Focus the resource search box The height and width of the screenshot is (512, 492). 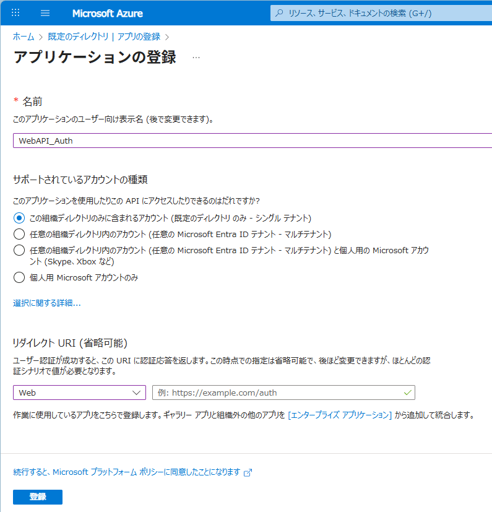381,13
